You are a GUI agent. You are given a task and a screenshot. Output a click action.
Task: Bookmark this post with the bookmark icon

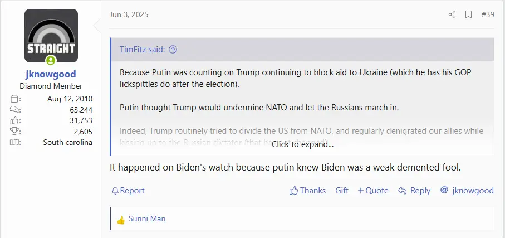coord(469,14)
